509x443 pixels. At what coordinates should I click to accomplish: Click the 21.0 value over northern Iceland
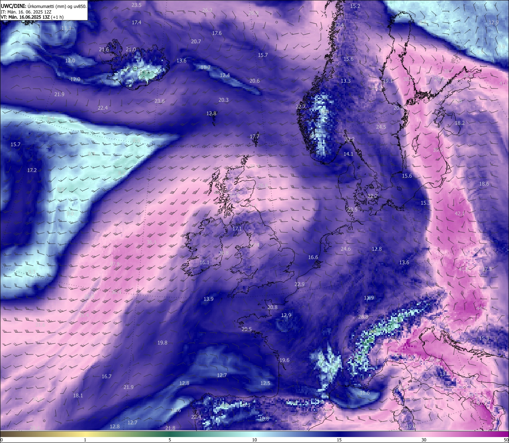point(131,50)
